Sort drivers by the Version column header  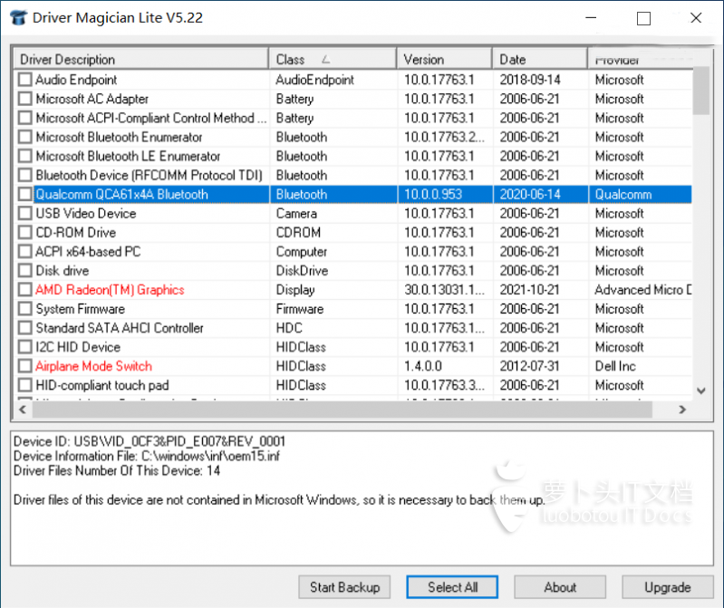(444, 60)
